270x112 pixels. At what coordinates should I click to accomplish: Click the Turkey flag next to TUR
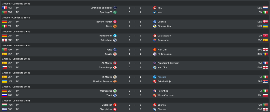[265, 36]
